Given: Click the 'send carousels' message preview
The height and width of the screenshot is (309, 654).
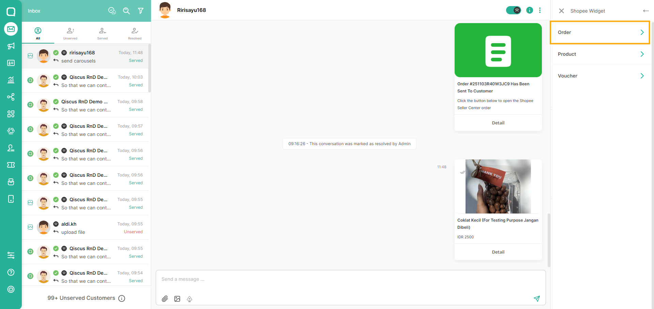Looking at the screenshot, I should tap(78, 61).
